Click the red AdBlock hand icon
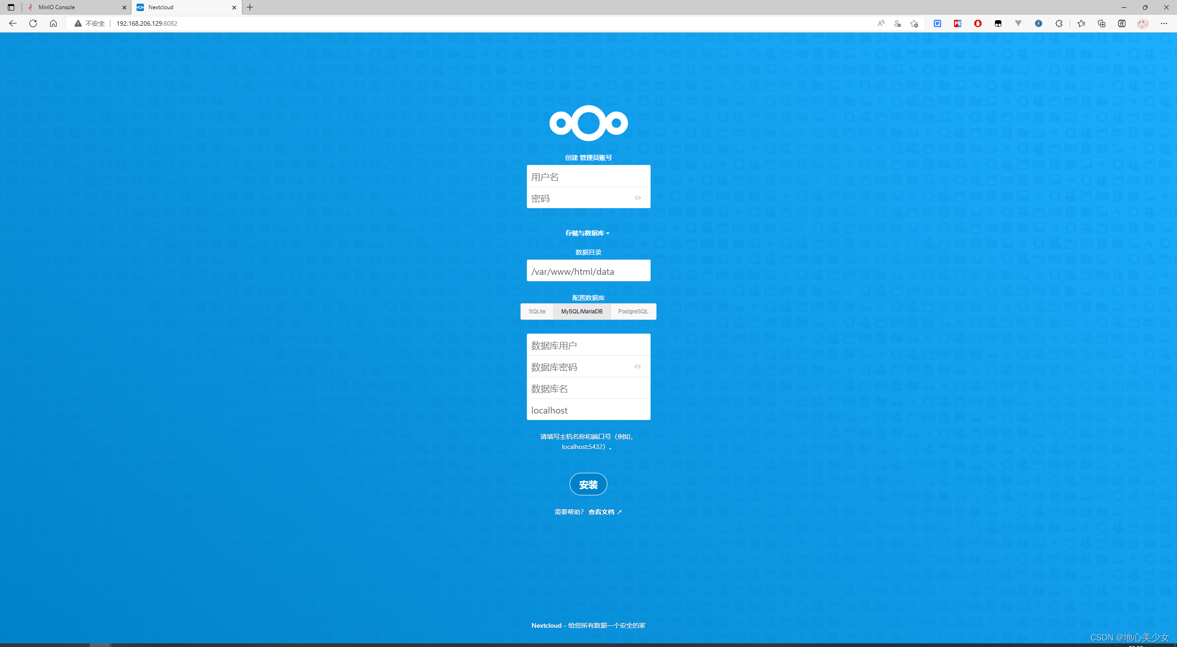The height and width of the screenshot is (647, 1177). 978,23
